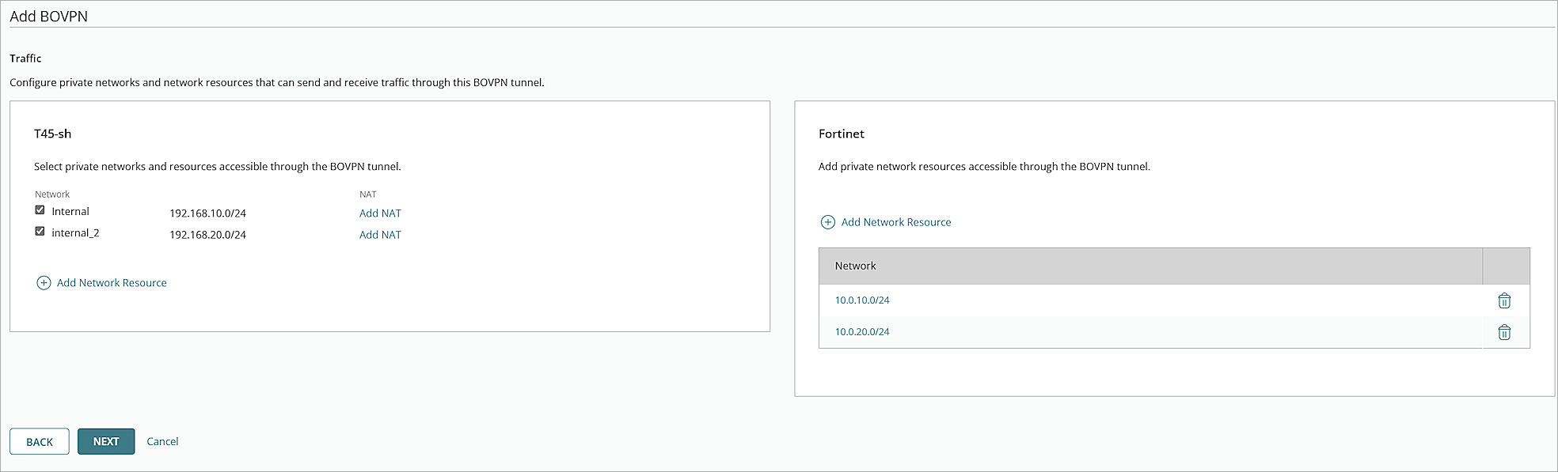1558x472 pixels.
Task: Select the 192.168.20.0/24 address text
Action: coord(207,235)
